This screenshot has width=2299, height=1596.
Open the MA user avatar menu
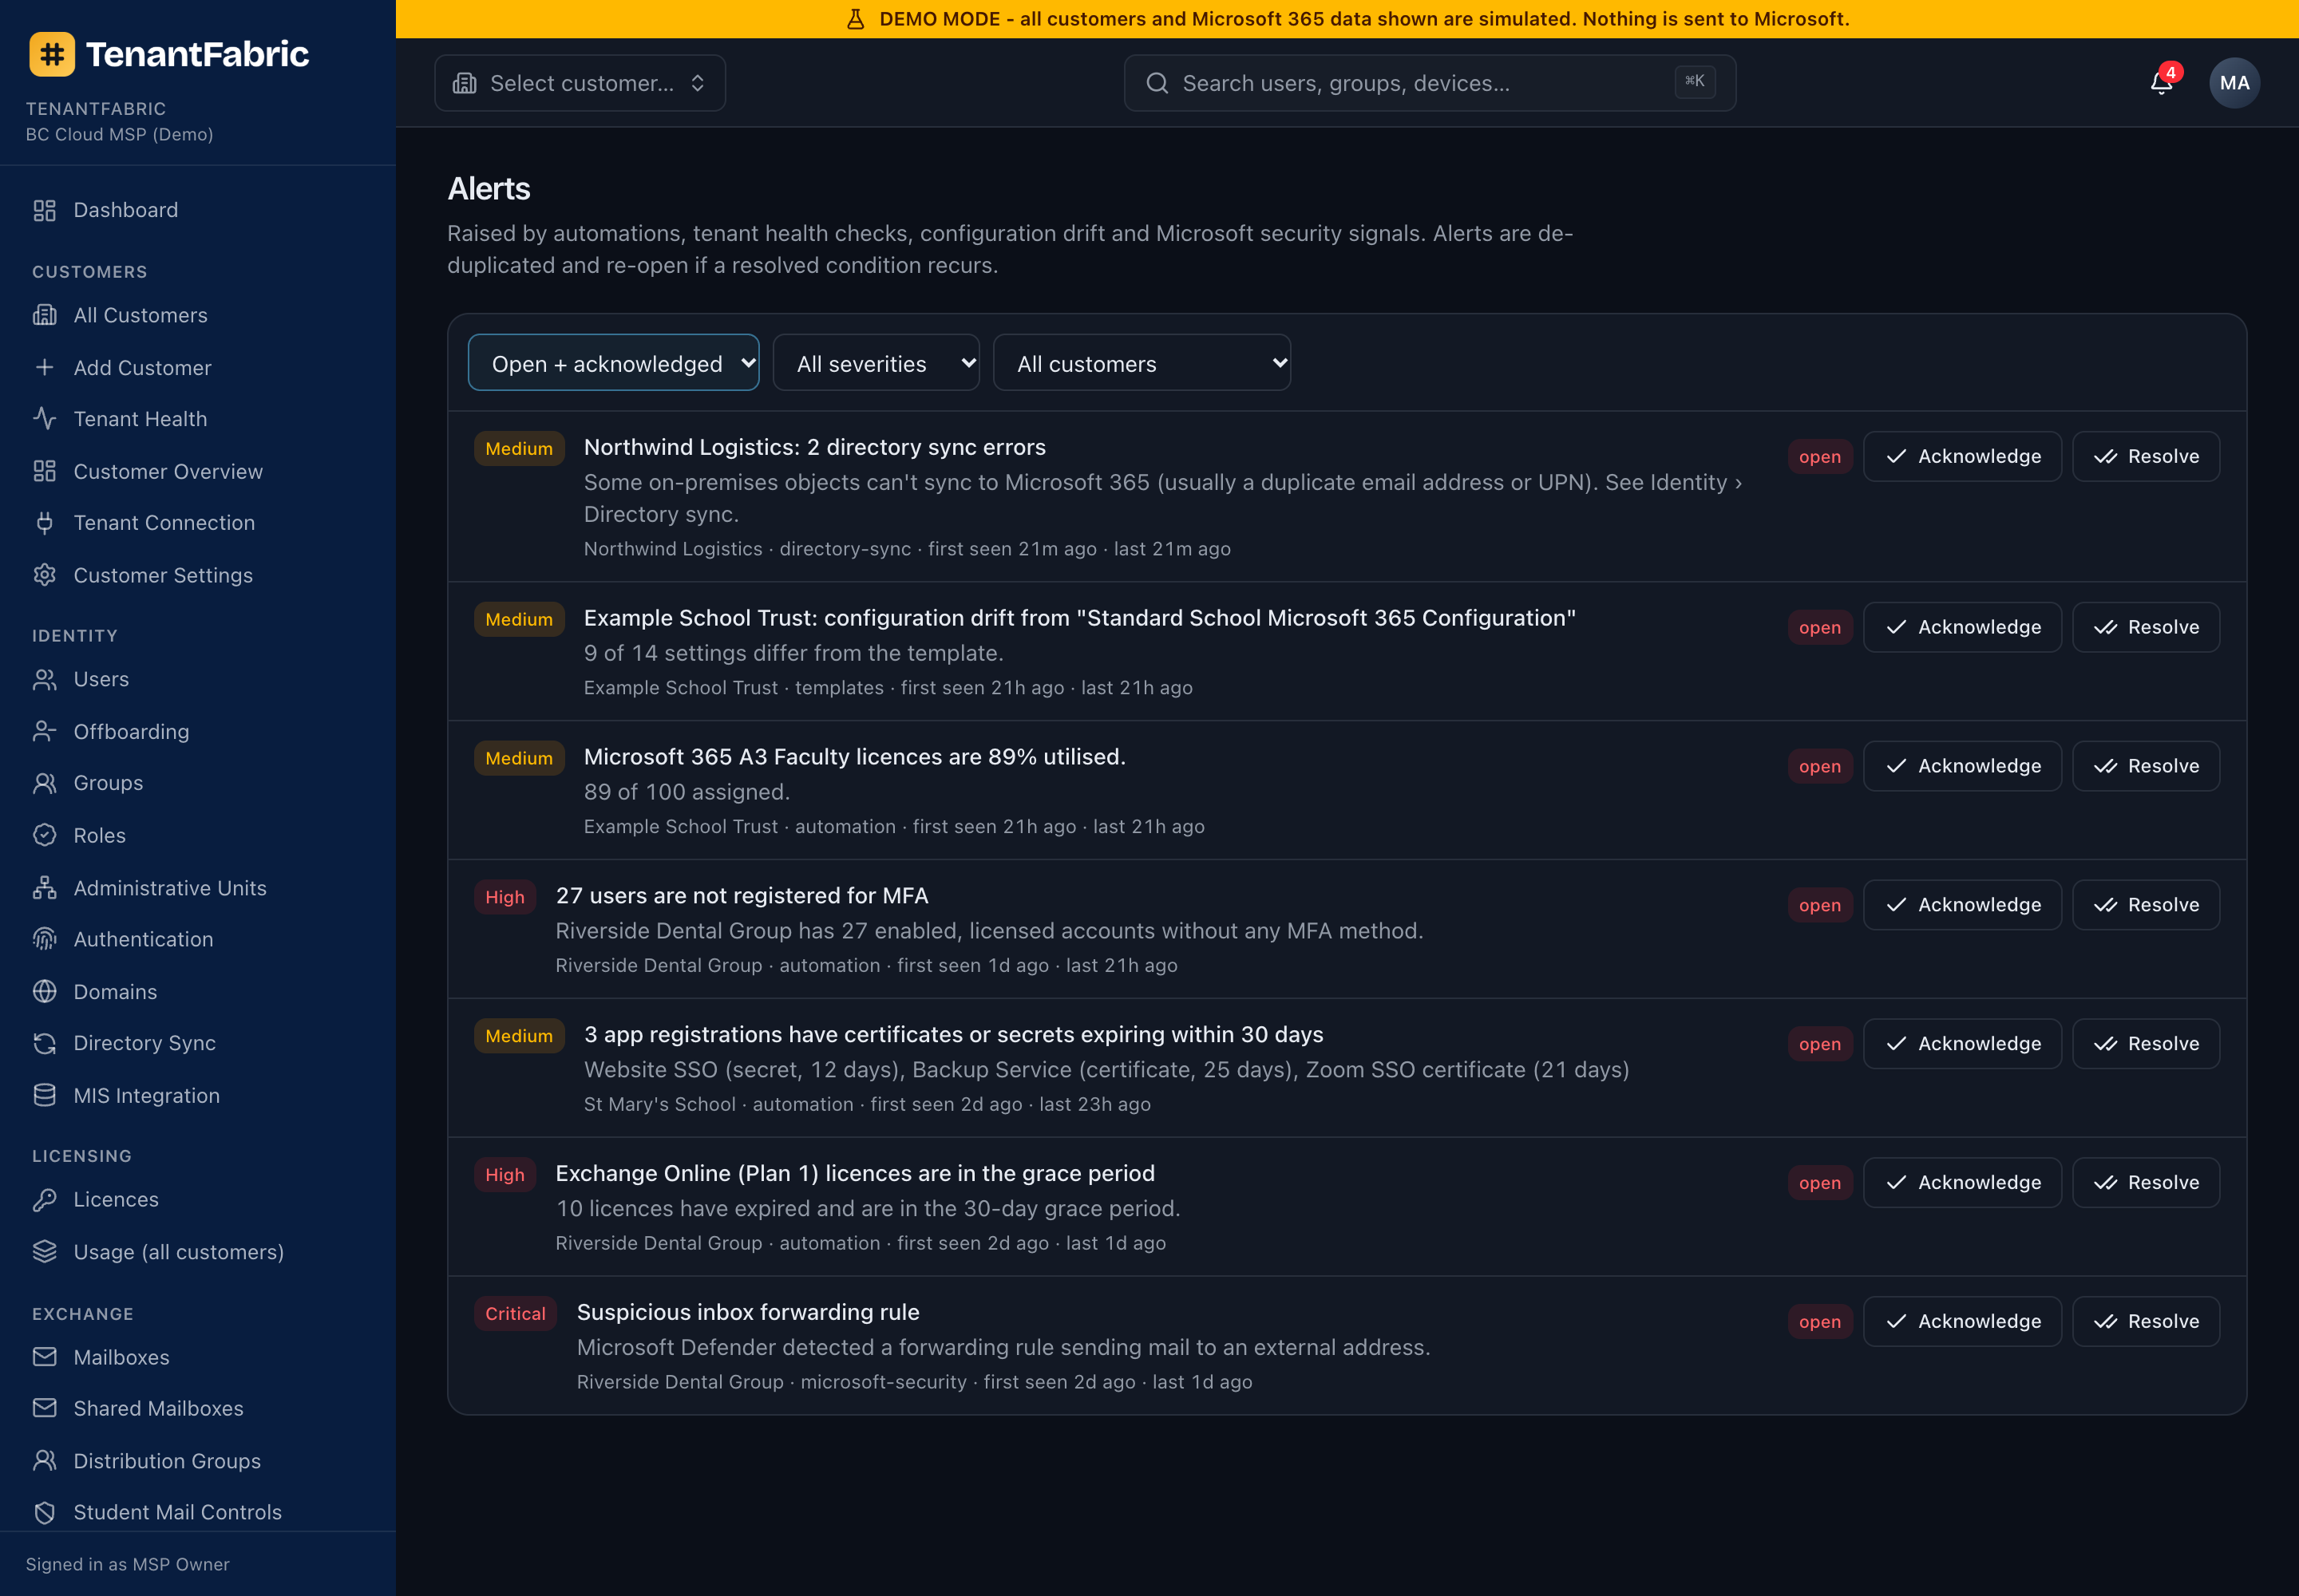pos(2234,83)
